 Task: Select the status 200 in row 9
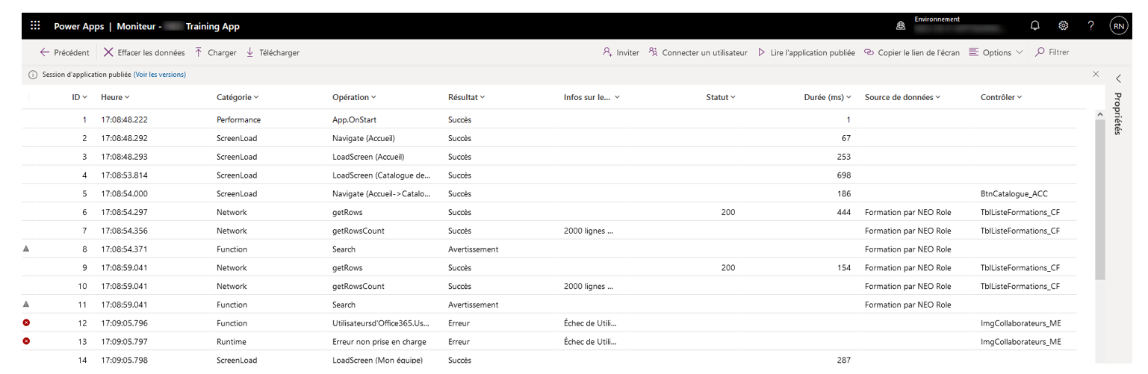click(x=728, y=268)
